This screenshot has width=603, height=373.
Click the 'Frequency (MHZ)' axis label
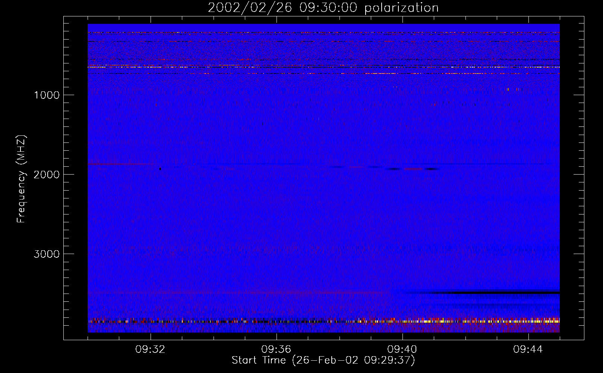coord(21,179)
